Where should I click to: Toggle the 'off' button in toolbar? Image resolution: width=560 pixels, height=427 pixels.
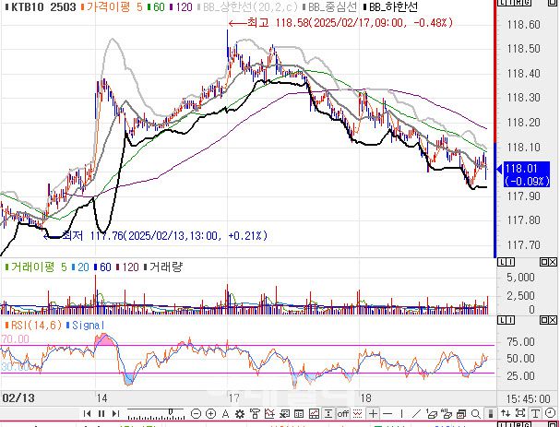342,414
